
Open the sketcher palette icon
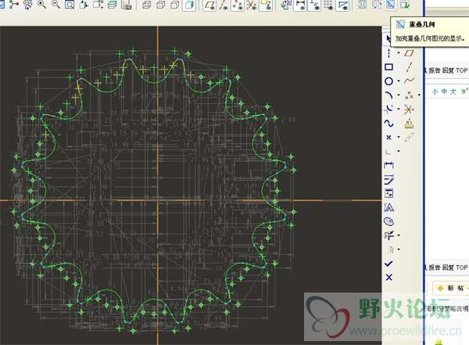click(x=388, y=221)
